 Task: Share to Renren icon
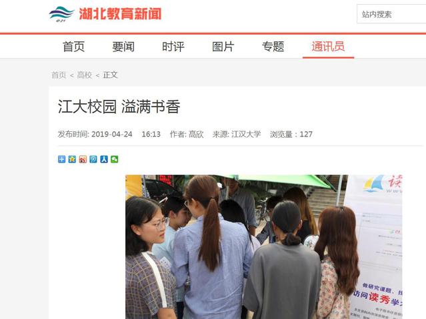click(104, 159)
